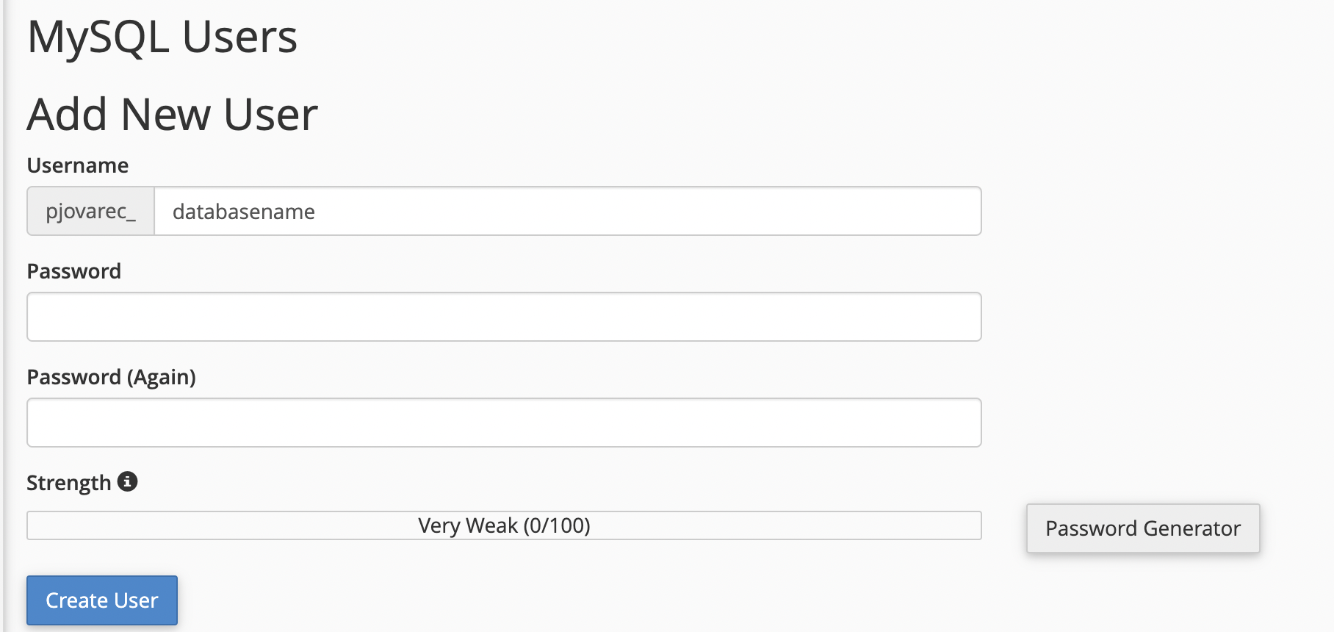Click the circled i beside Strength
This screenshot has height=632, width=1334.
pos(127,481)
